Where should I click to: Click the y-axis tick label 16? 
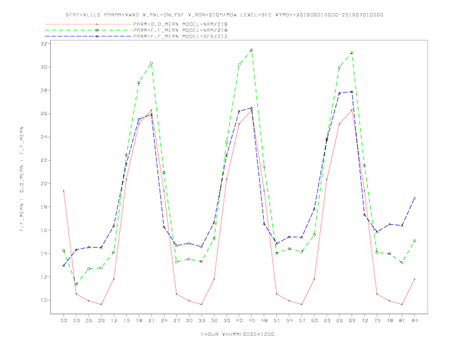coord(44,230)
